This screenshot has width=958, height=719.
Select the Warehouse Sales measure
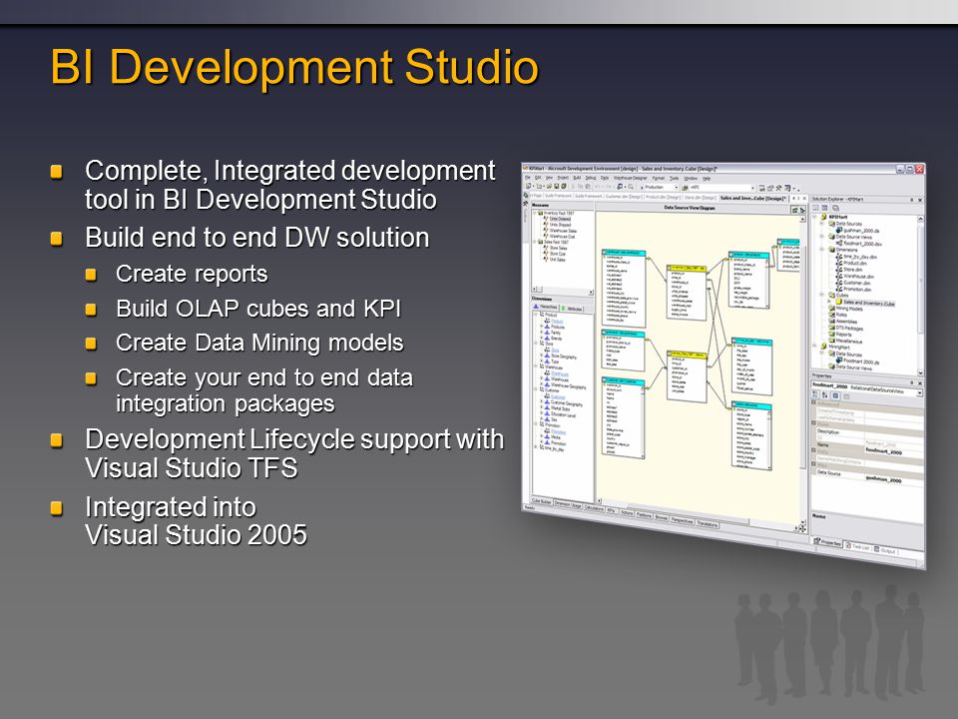[563, 231]
